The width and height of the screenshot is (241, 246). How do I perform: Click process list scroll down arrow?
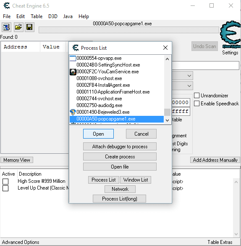pyautogui.click(x=168, y=120)
